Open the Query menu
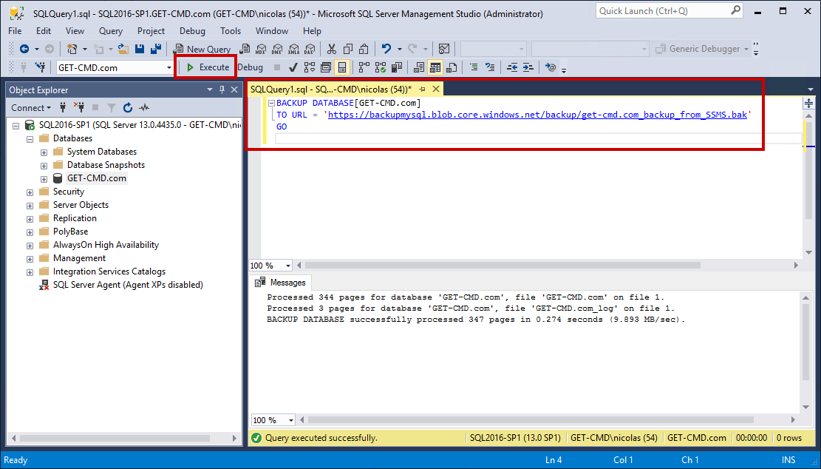 pyautogui.click(x=111, y=31)
